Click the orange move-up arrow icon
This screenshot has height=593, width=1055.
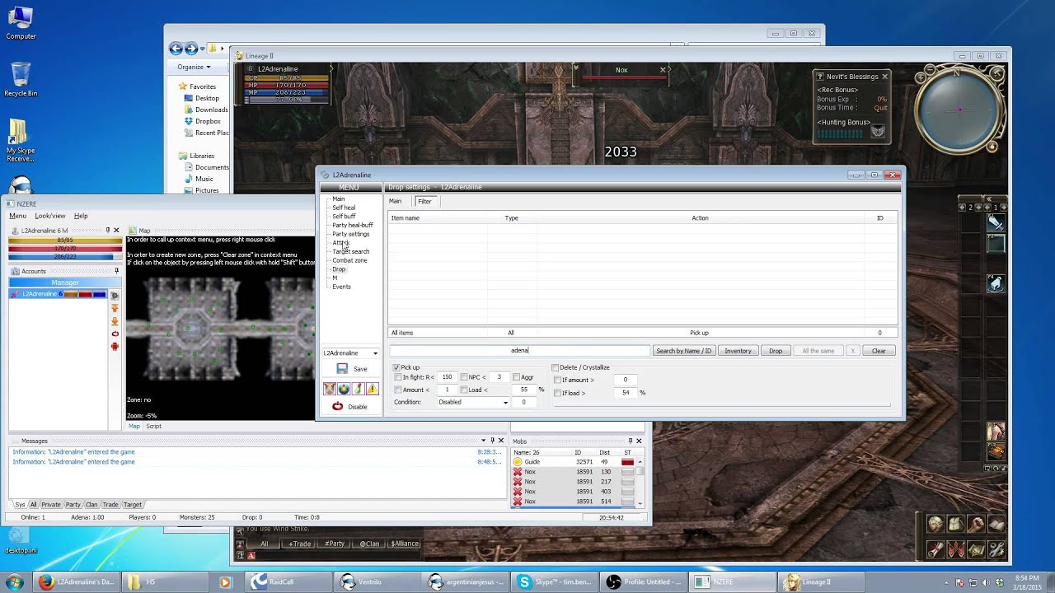115,308
